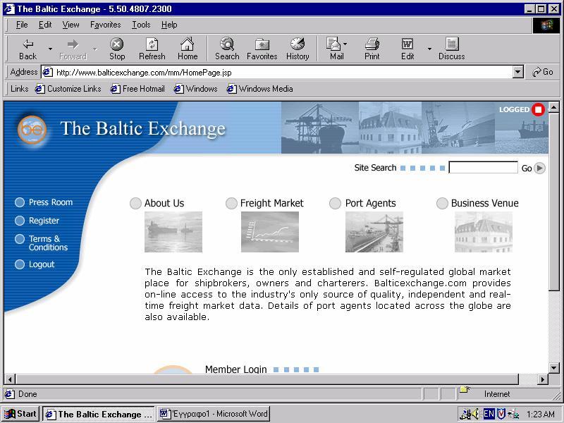
Task: Open the Windows Start button
Action: point(20,414)
